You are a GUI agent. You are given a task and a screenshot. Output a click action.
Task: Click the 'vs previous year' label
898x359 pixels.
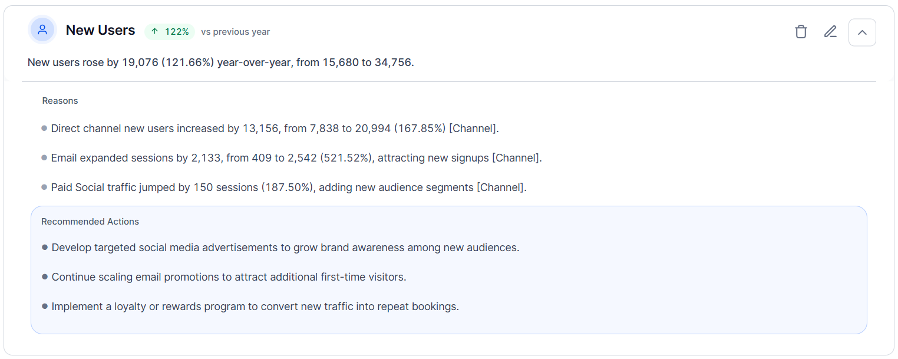click(x=236, y=32)
